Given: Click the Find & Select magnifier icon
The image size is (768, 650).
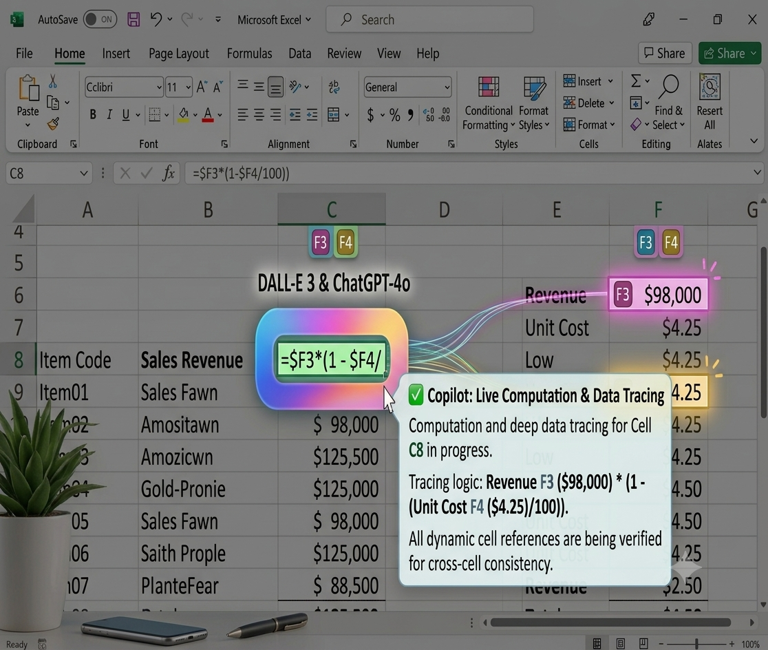Looking at the screenshot, I should pos(669,87).
